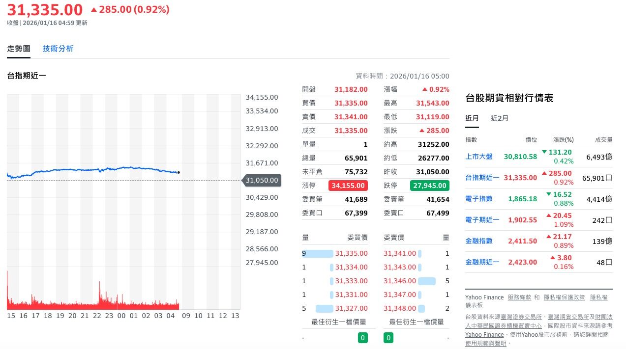This screenshot has width=626, height=349.
Task: Click the green 跌停 27,945.00 badge
Action: (x=429, y=186)
